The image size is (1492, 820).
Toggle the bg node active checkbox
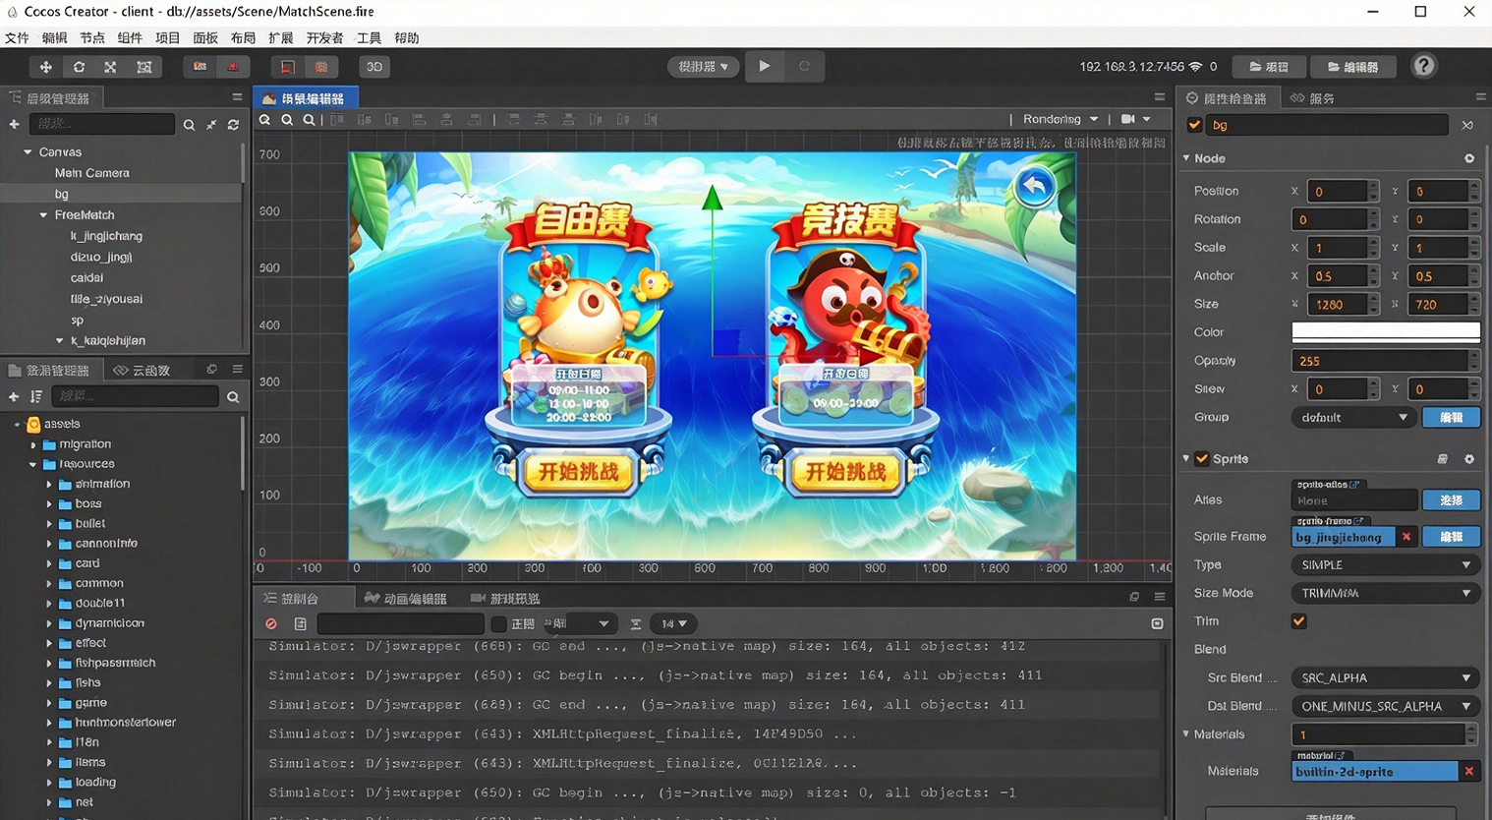point(1194,125)
